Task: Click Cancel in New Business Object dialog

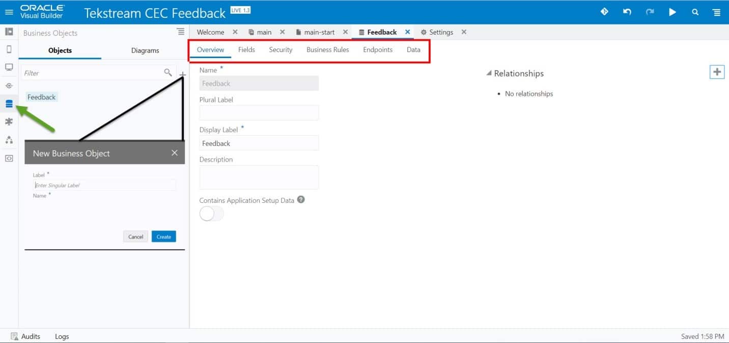Action: coord(135,236)
